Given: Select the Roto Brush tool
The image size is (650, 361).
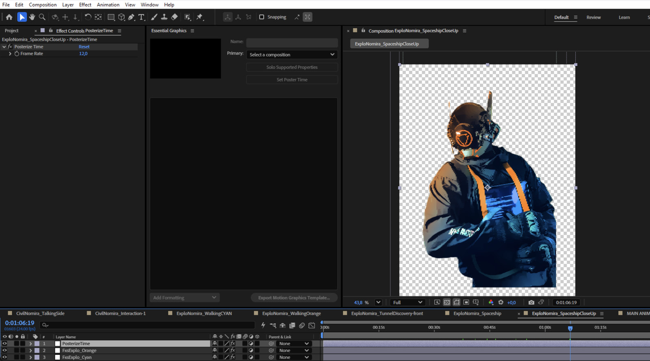Looking at the screenshot, I should (x=187, y=17).
